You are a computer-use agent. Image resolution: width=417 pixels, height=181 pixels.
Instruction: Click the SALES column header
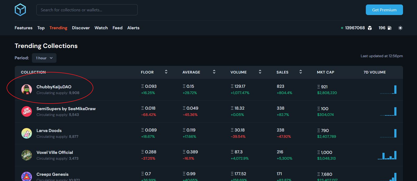coord(282,72)
